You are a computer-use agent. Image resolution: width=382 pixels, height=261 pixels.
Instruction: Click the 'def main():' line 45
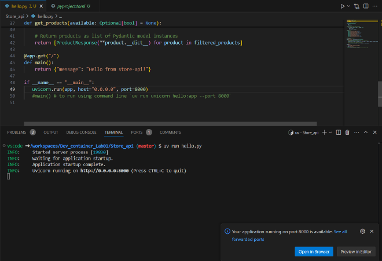point(39,63)
